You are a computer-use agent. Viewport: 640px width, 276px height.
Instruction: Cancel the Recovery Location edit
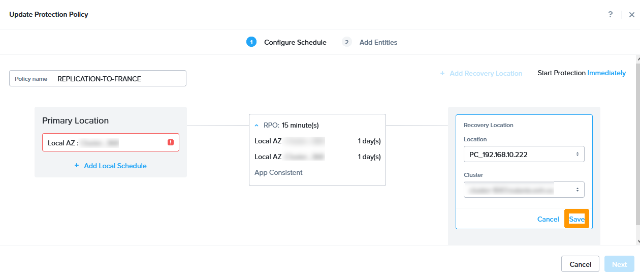click(x=548, y=219)
